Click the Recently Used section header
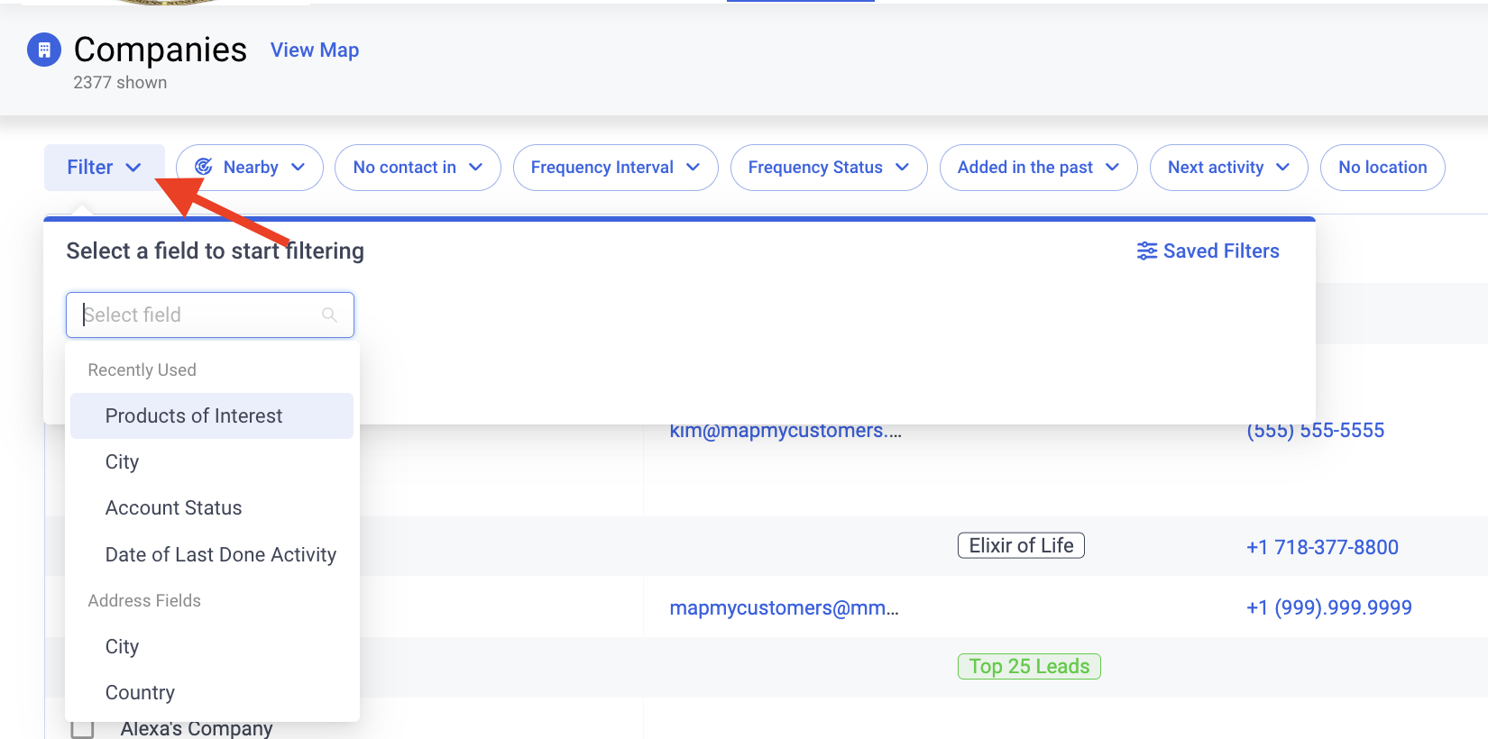Viewport: 1488px width, 739px height. coord(142,369)
